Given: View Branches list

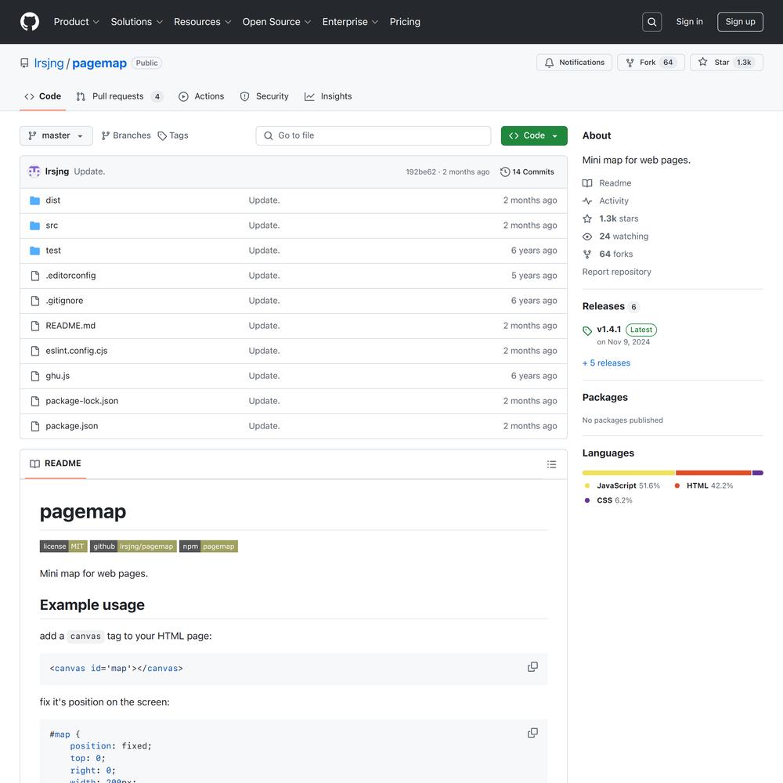Looking at the screenshot, I should point(126,135).
